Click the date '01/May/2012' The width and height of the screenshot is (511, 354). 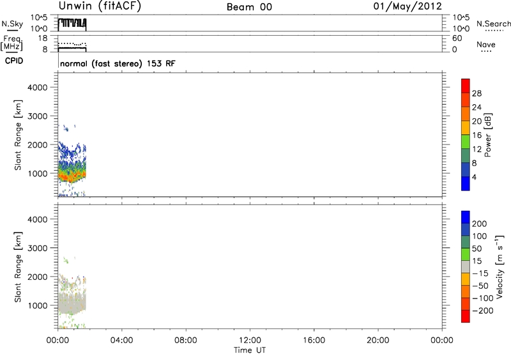pyautogui.click(x=408, y=6)
